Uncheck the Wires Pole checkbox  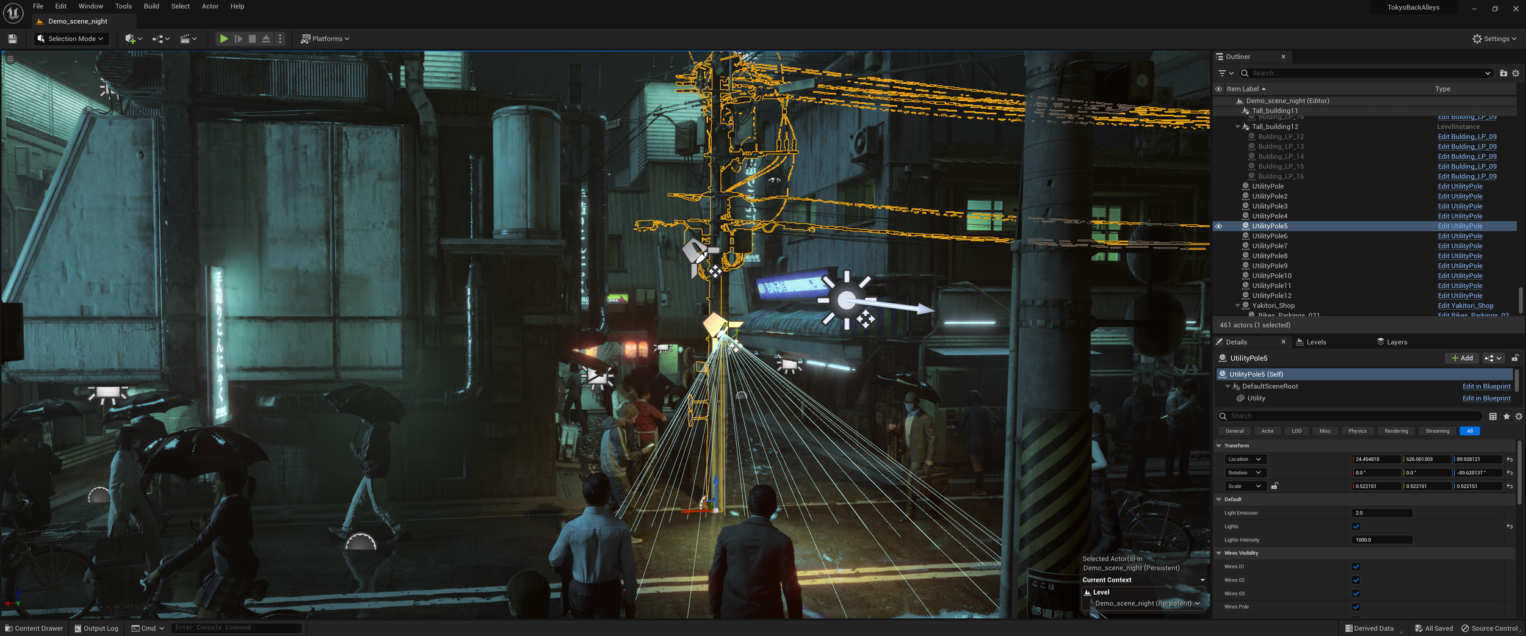(1356, 607)
